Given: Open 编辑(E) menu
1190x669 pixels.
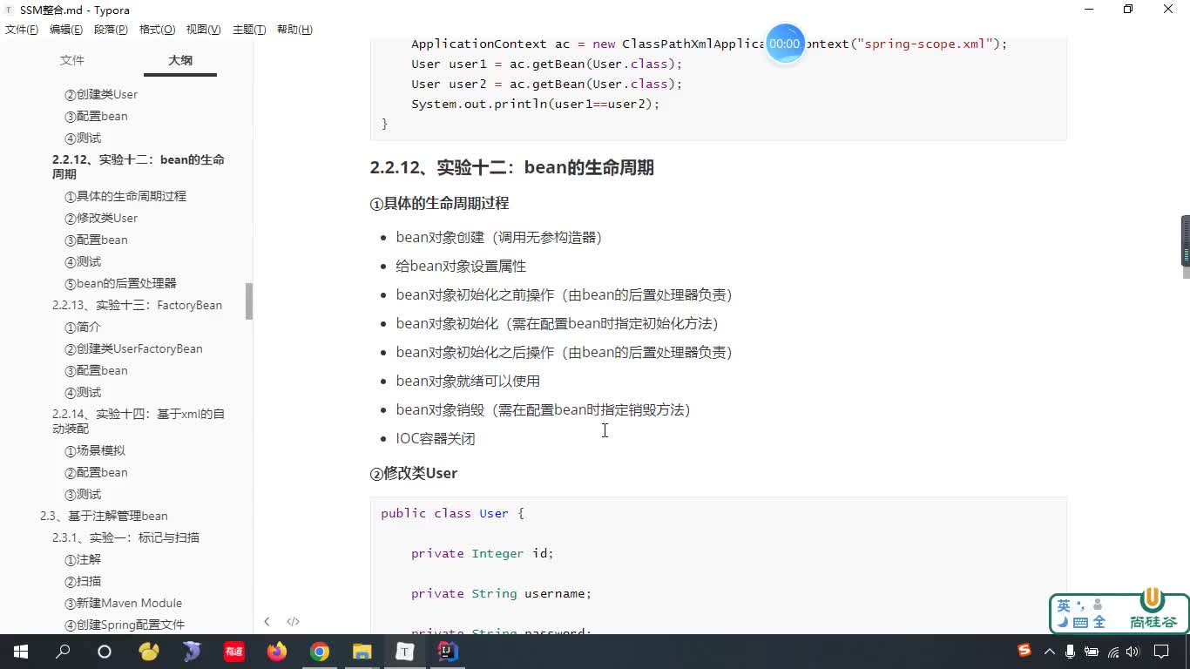Looking at the screenshot, I should [x=66, y=30].
